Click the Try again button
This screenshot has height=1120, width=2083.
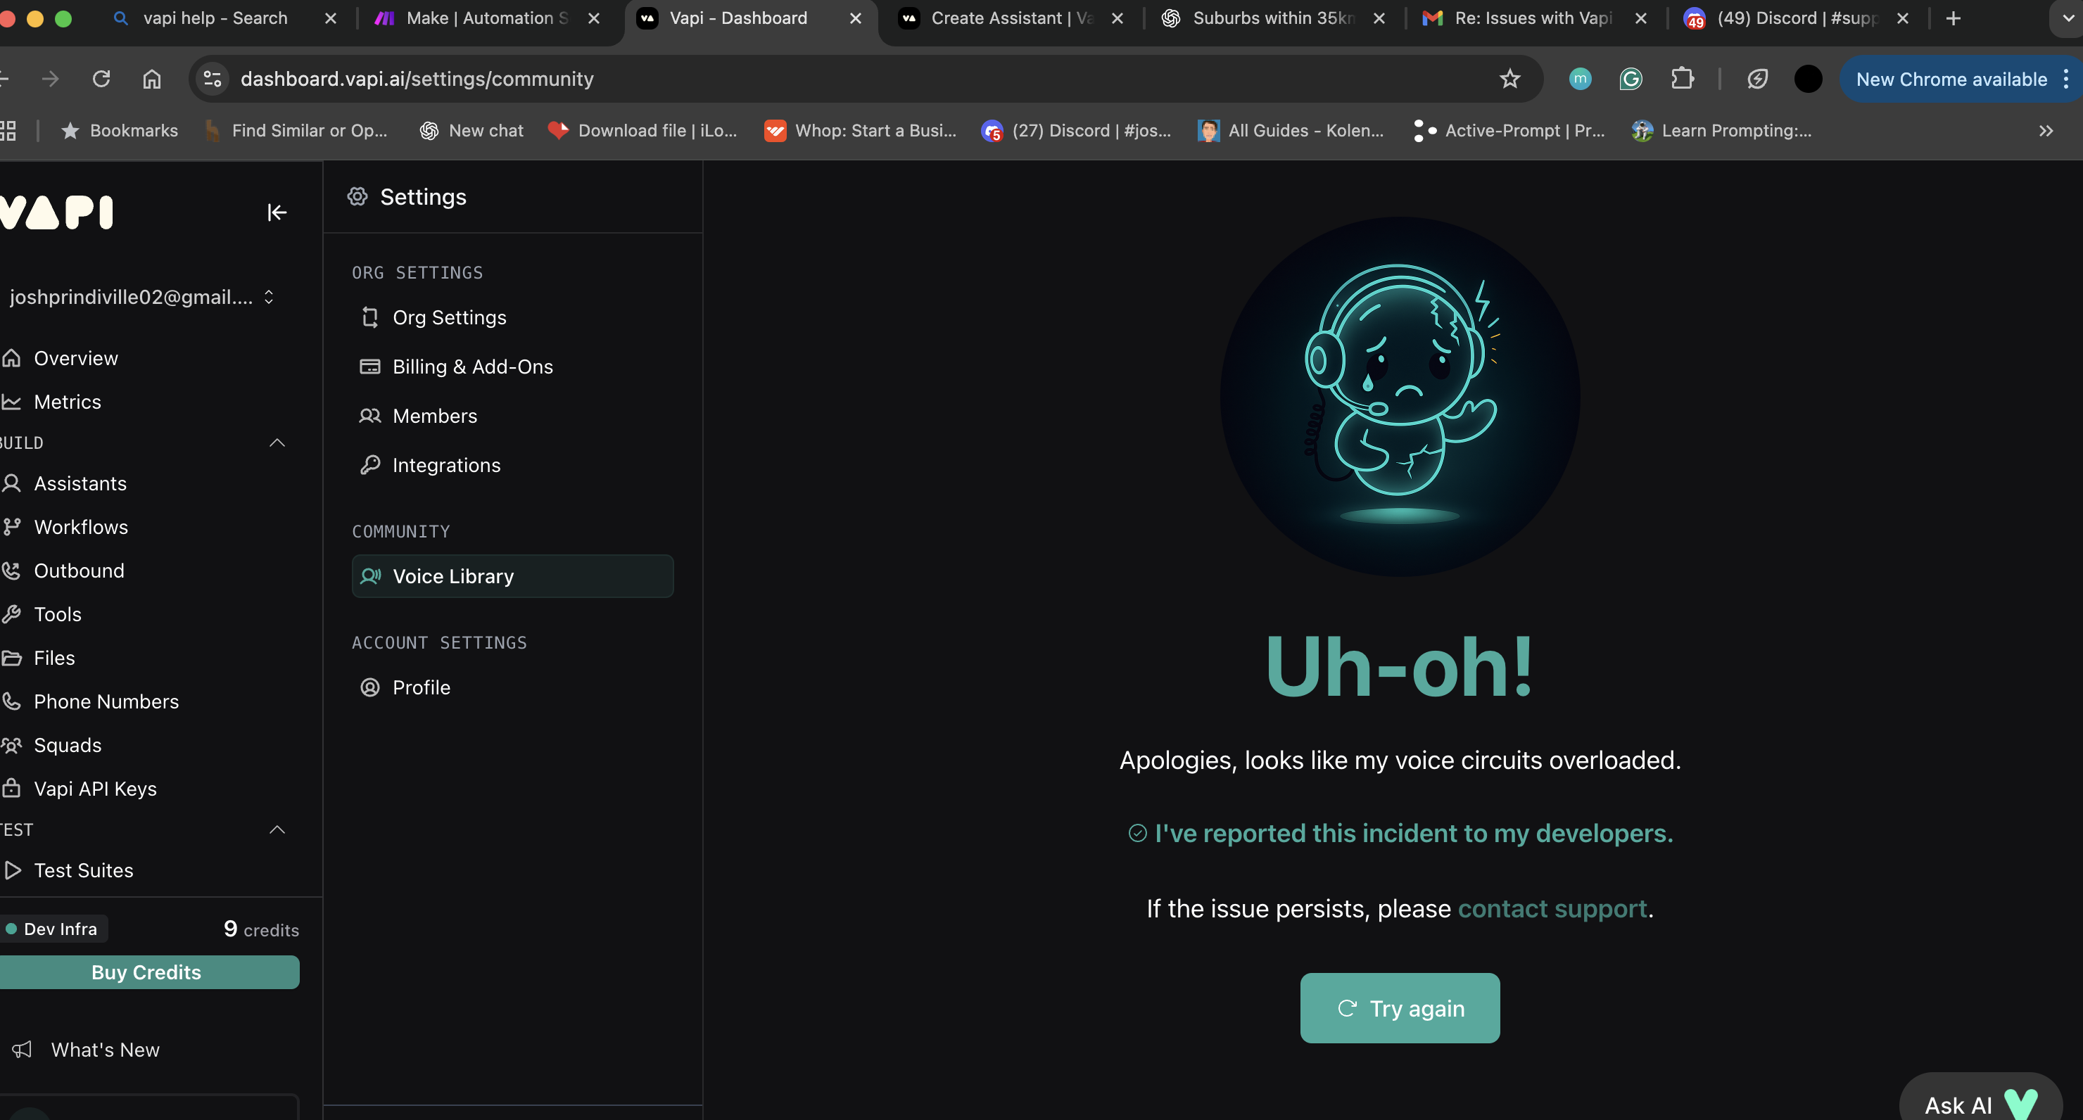(1399, 1008)
